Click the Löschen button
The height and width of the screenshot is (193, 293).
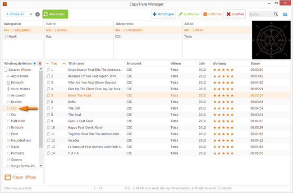point(235,14)
